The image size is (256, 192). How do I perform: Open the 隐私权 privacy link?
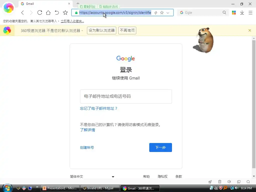pos(162,176)
